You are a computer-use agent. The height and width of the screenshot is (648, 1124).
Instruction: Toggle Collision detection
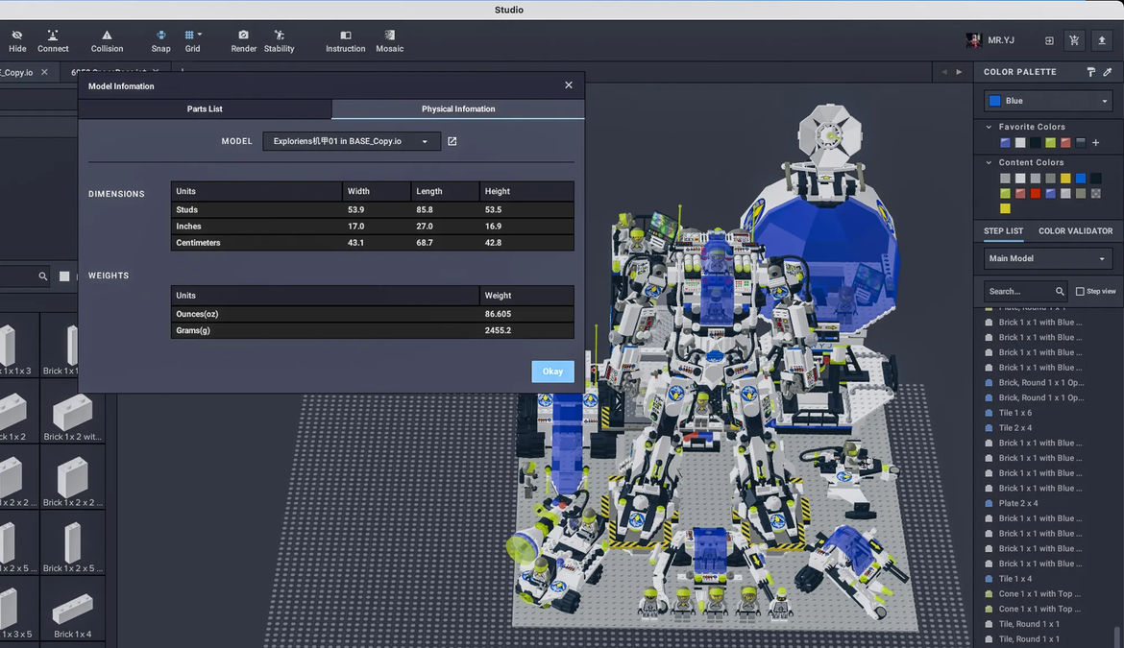click(107, 40)
